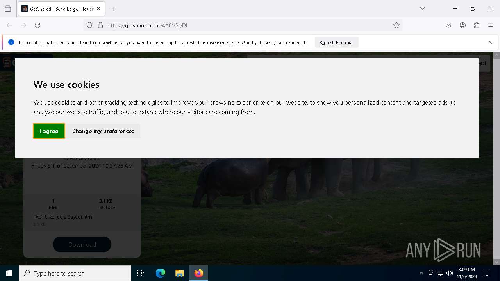Restore down the Firefox window

pos(473,9)
